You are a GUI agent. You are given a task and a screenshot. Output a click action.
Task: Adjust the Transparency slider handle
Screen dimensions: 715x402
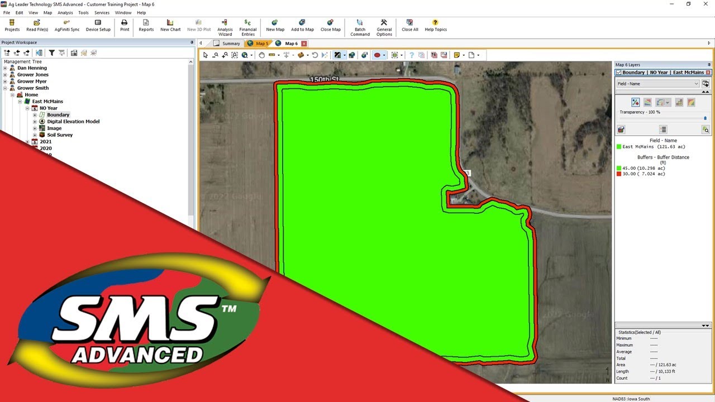coord(705,118)
